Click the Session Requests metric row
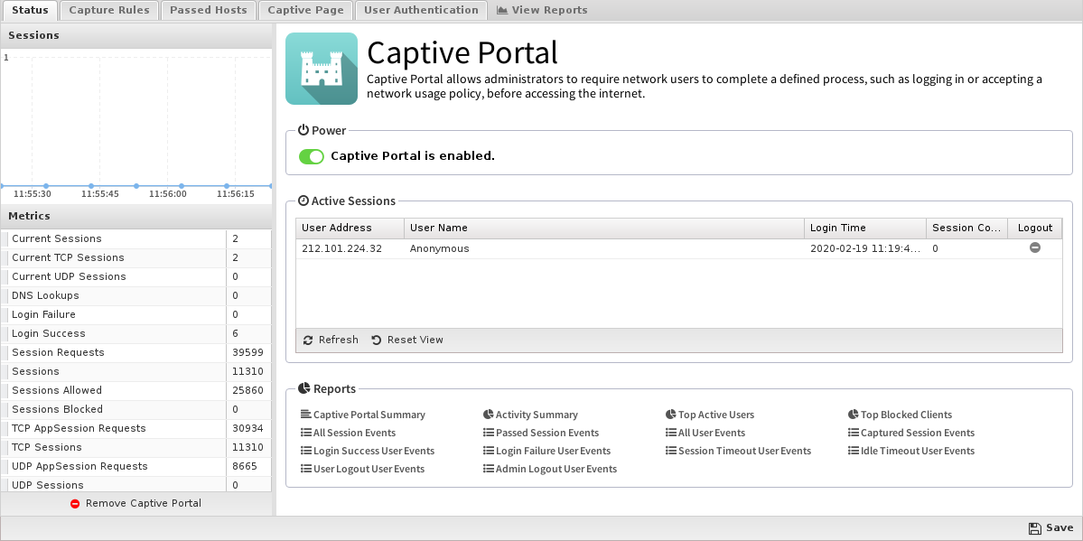Screen dimensions: 1083x541 (x=136, y=352)
